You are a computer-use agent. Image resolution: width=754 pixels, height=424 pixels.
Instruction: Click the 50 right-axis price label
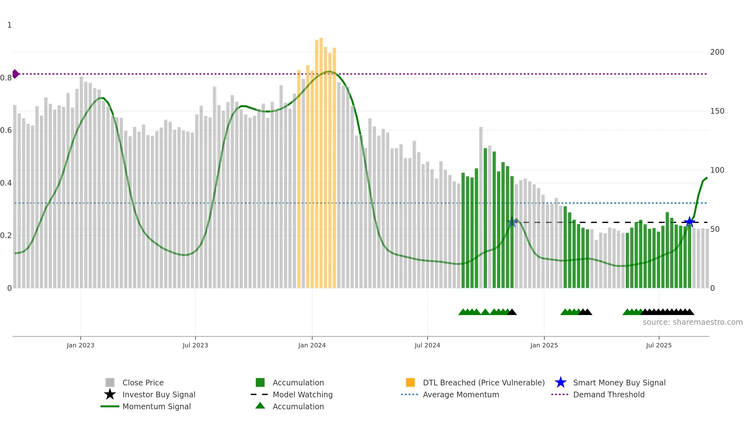(x=715, y=229)
